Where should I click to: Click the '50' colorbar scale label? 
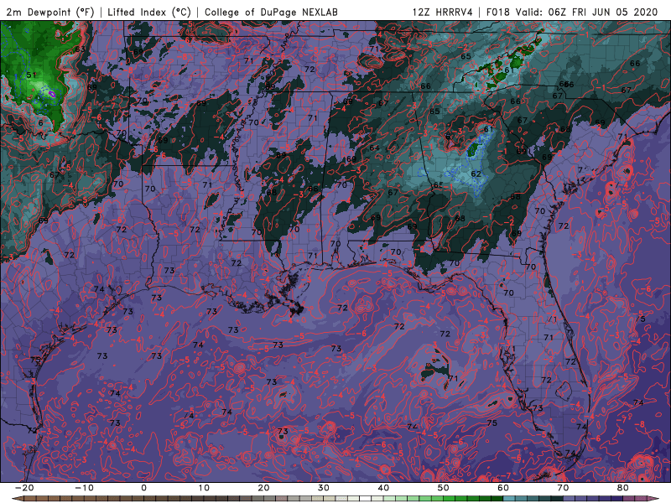pos(444,488)
